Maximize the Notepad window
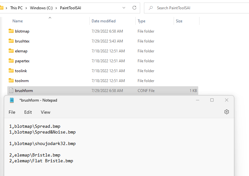Screen dimensions: 249x176 coord(212,100)
